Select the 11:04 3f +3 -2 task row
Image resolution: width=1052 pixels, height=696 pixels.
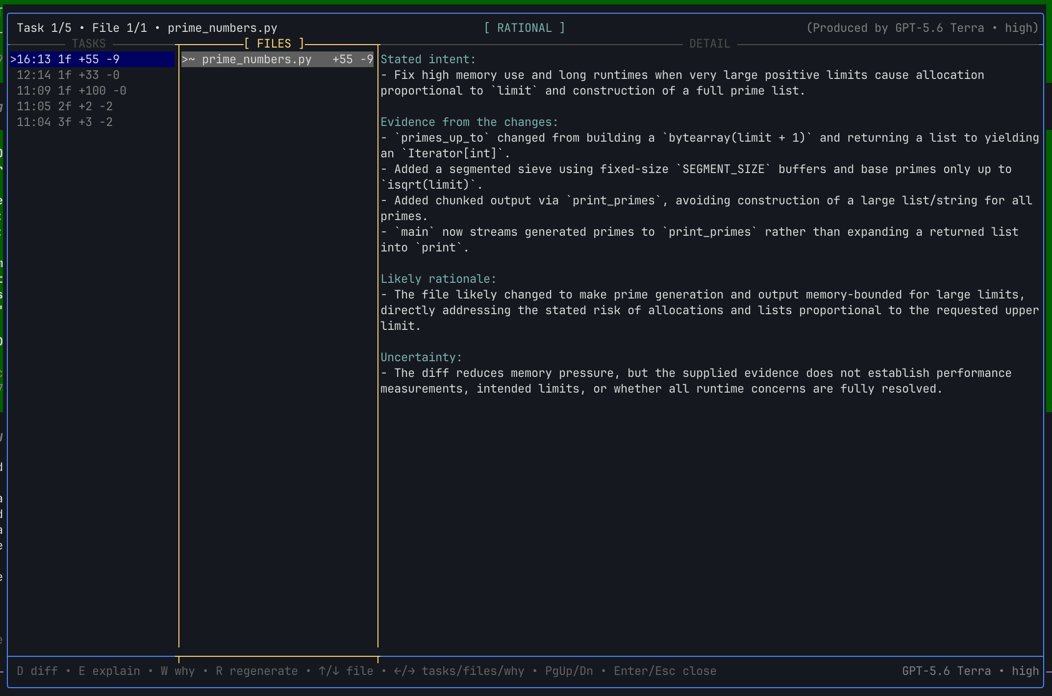(92, 122)
